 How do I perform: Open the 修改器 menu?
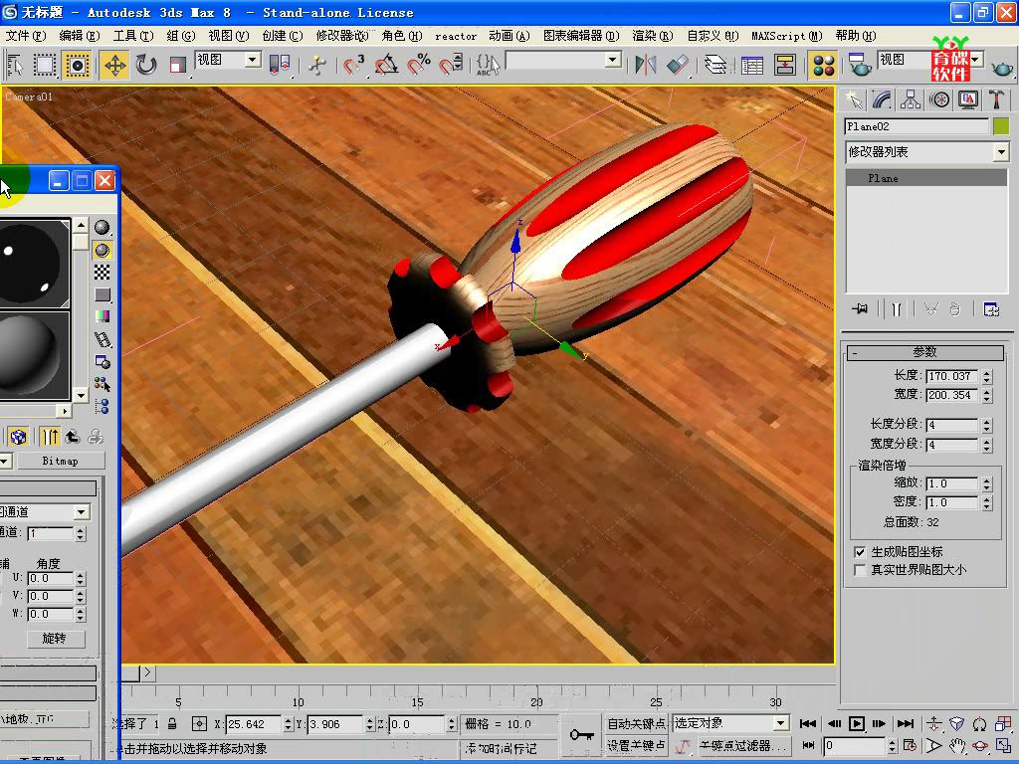pyautogui.click(x=342, y=36)
